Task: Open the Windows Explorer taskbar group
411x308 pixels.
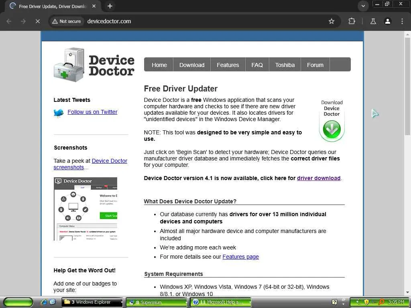Action: point(90,302)
